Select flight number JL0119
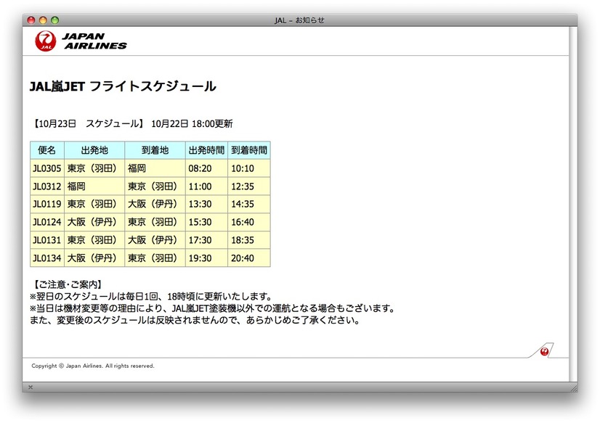600x423 pixels. (x=46, y=204)
